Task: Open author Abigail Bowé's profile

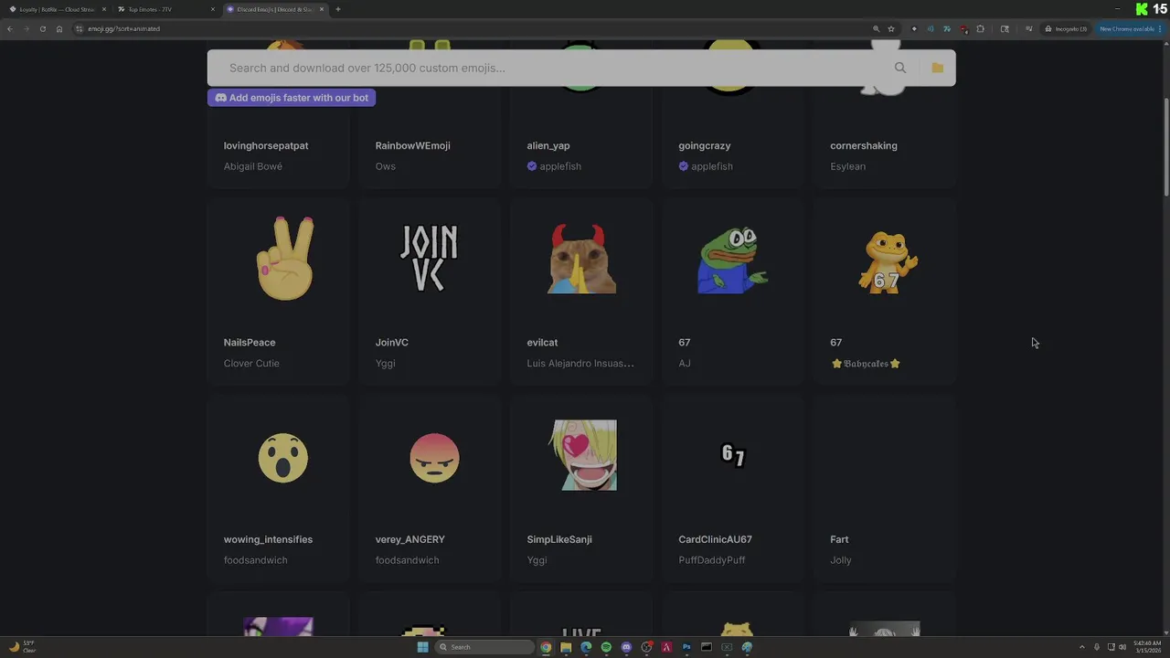Action: point(253,166)
